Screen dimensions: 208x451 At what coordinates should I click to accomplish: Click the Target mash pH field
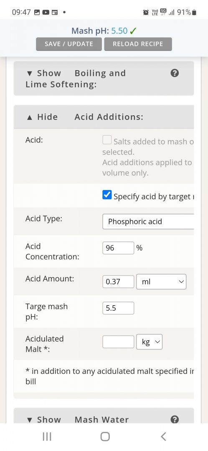(118, 308)
